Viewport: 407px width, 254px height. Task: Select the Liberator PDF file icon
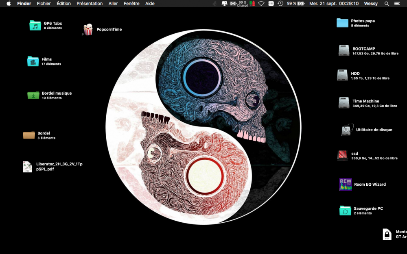(28, 167)
